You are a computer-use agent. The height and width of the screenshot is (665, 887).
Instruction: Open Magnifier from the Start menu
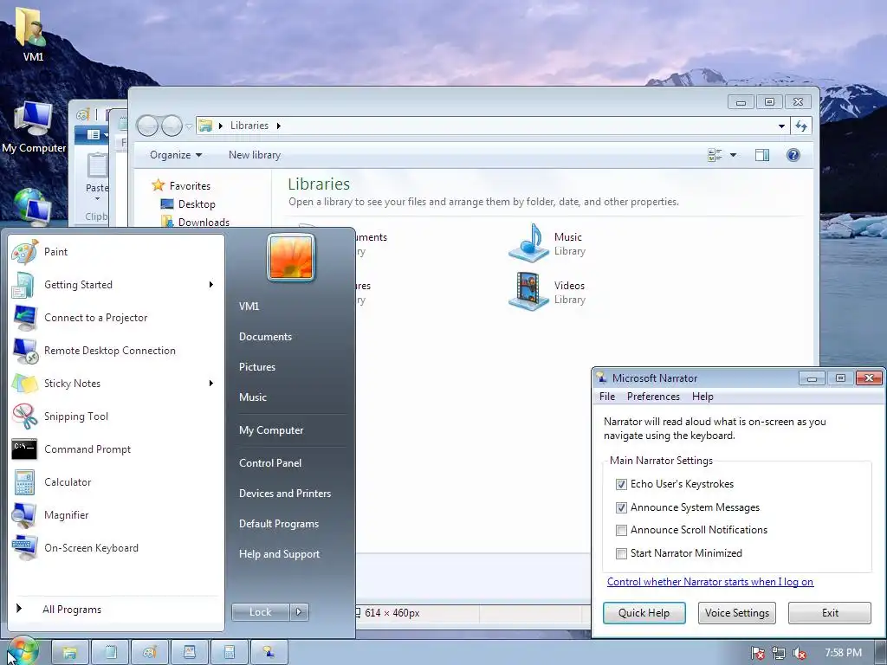coord(116,514)
